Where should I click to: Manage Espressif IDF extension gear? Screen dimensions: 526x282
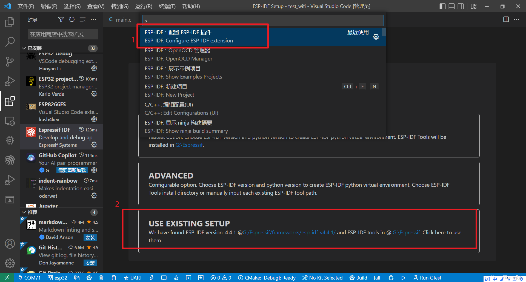coord(94,145)
